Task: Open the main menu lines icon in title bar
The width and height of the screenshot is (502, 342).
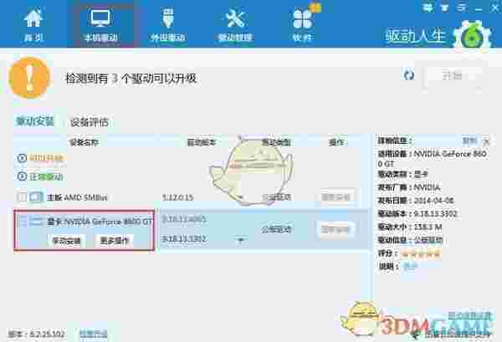Action: (x=461, y=8)
